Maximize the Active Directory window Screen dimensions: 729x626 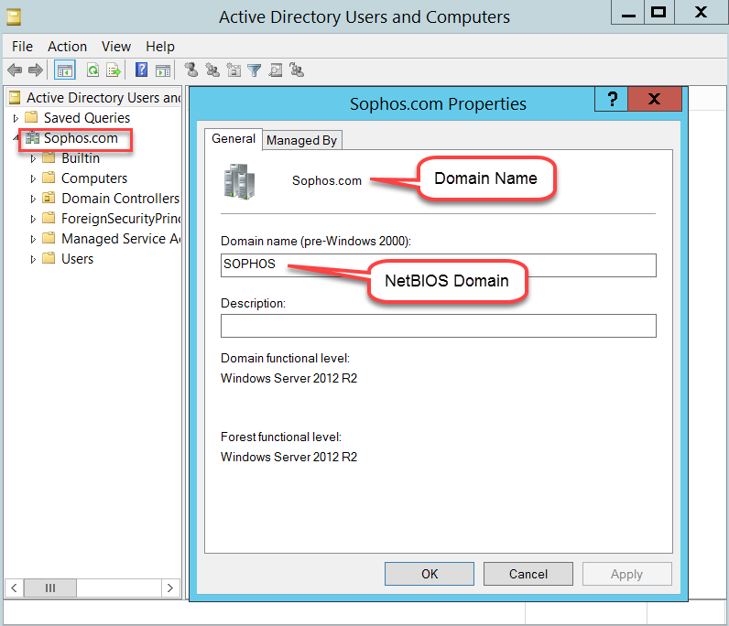click(x=658, y=13)
